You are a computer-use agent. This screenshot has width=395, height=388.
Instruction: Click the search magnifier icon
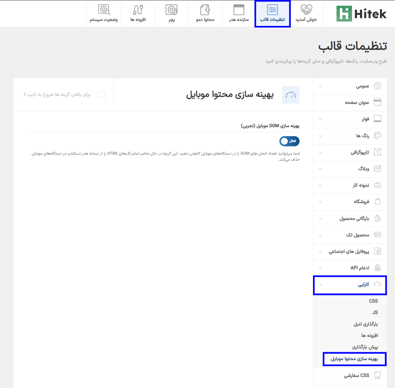click(x=102, y=95)
